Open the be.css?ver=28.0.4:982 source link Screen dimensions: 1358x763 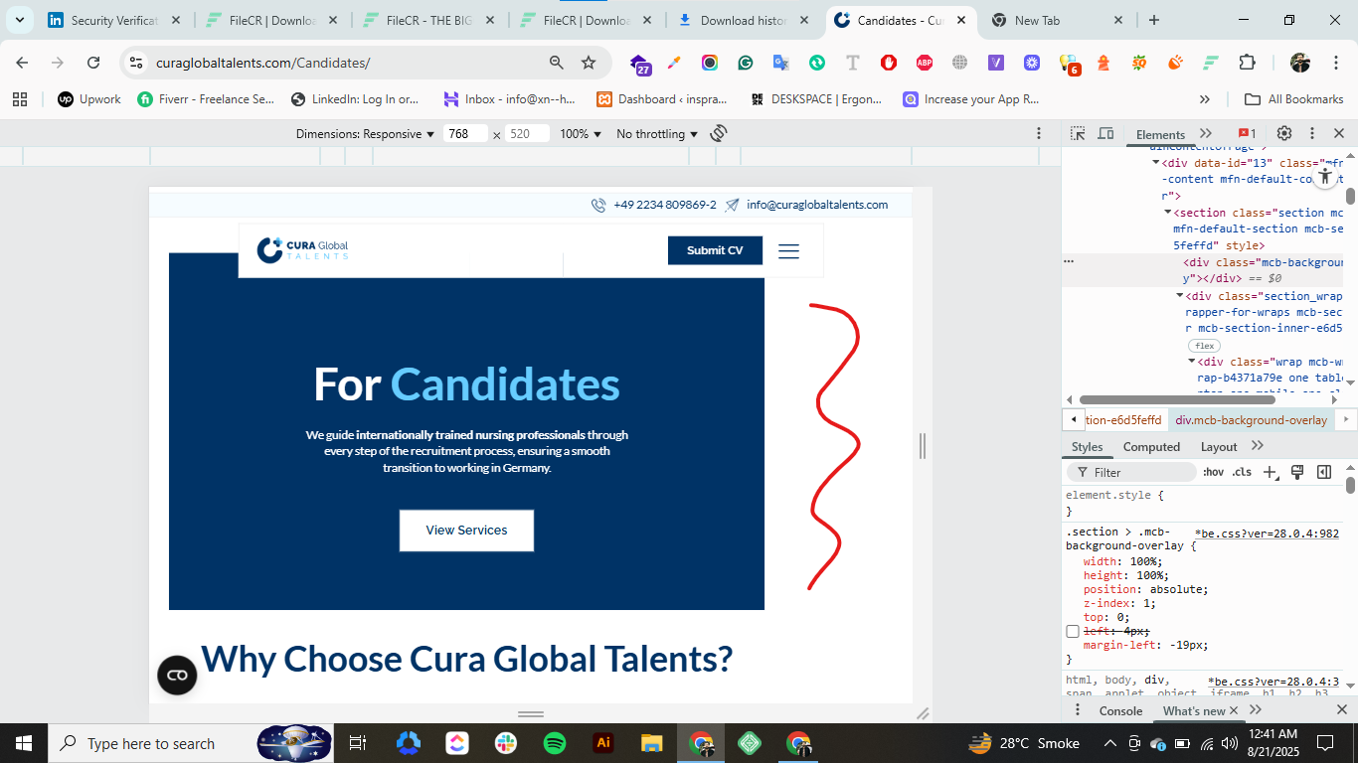(1268, 534)
